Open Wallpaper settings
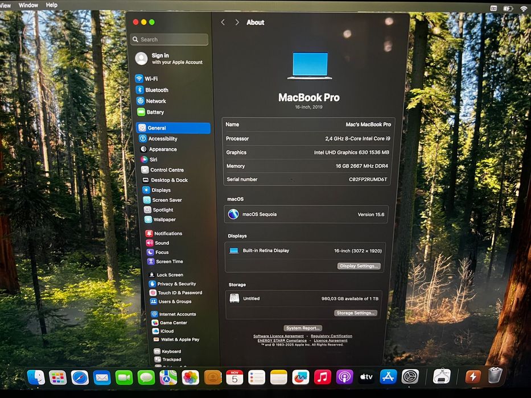Image resolution: width=531 pixels, height=398 pixels. pos(160,219)
